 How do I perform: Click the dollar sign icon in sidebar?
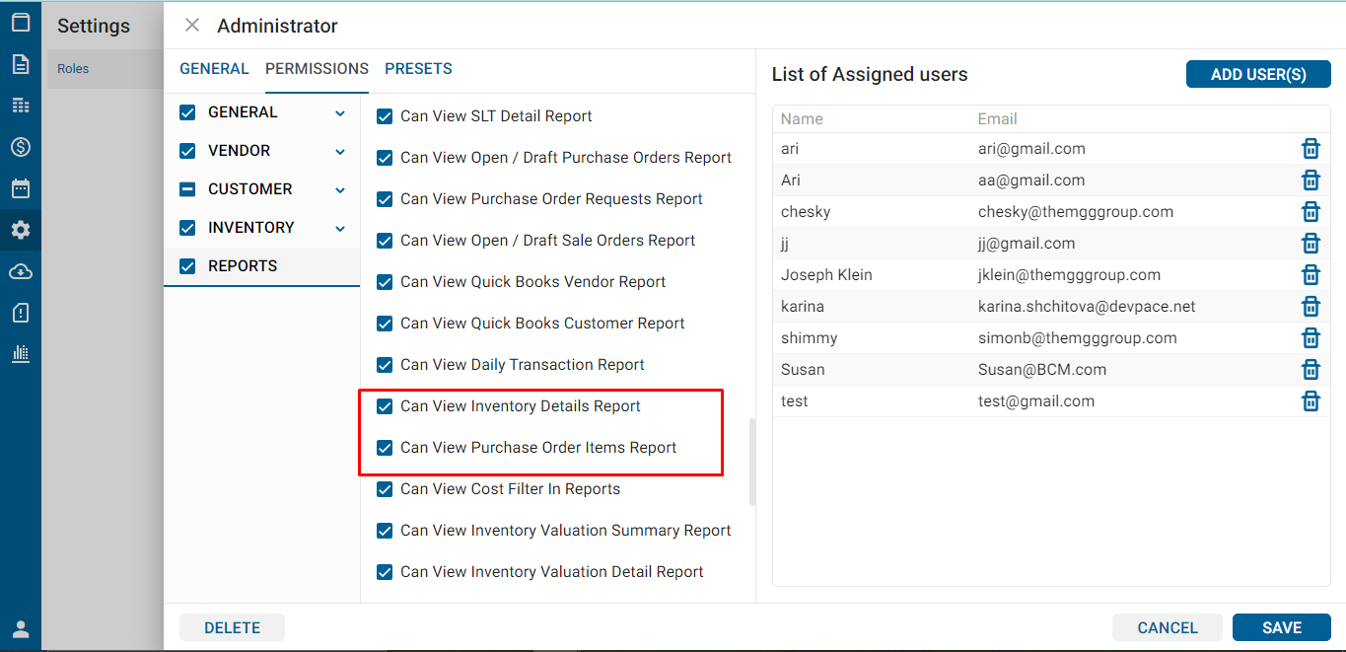(21, 147)
